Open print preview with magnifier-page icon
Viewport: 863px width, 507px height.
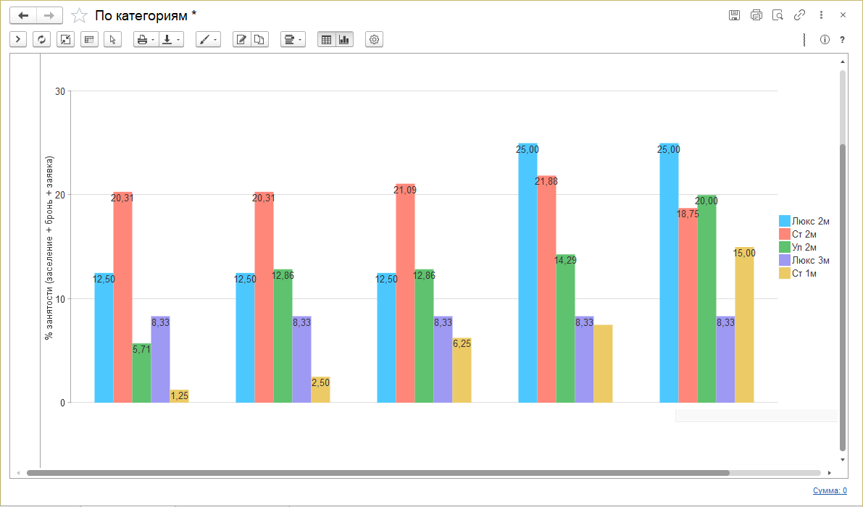click(777, 15)
